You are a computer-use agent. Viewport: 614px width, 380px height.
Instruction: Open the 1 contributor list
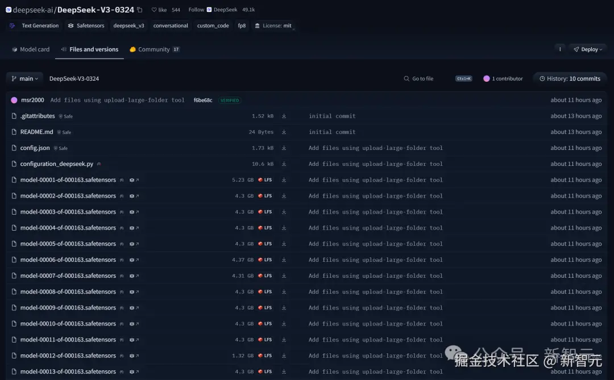point(503,78)
